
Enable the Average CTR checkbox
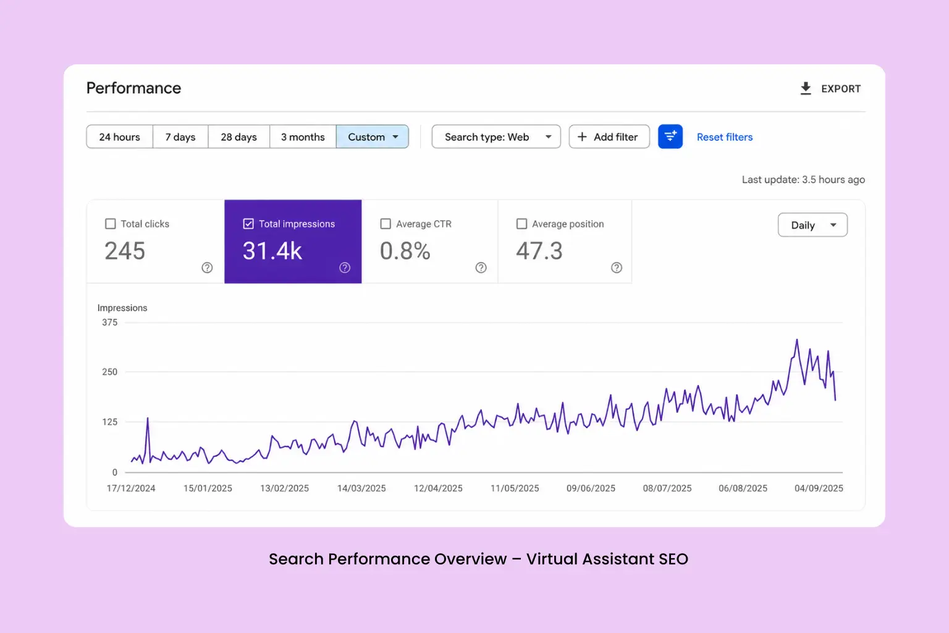[386, 224]
